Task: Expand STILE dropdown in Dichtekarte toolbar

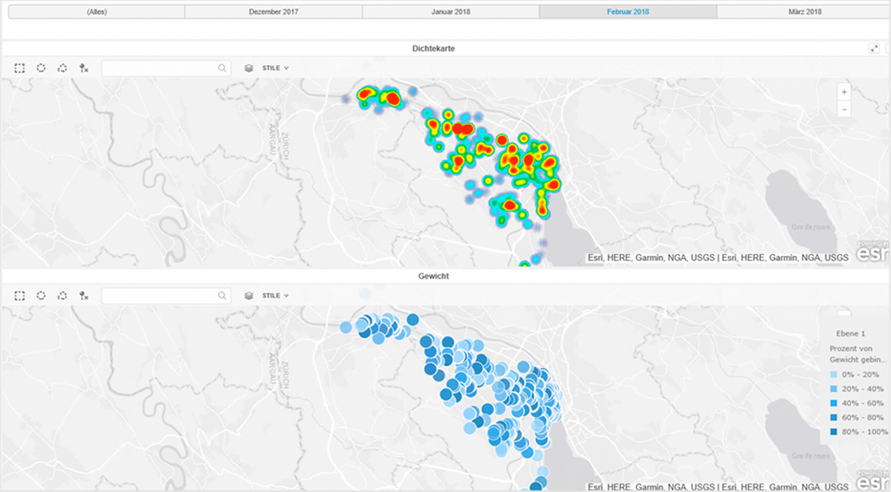Action: [274, 68]
